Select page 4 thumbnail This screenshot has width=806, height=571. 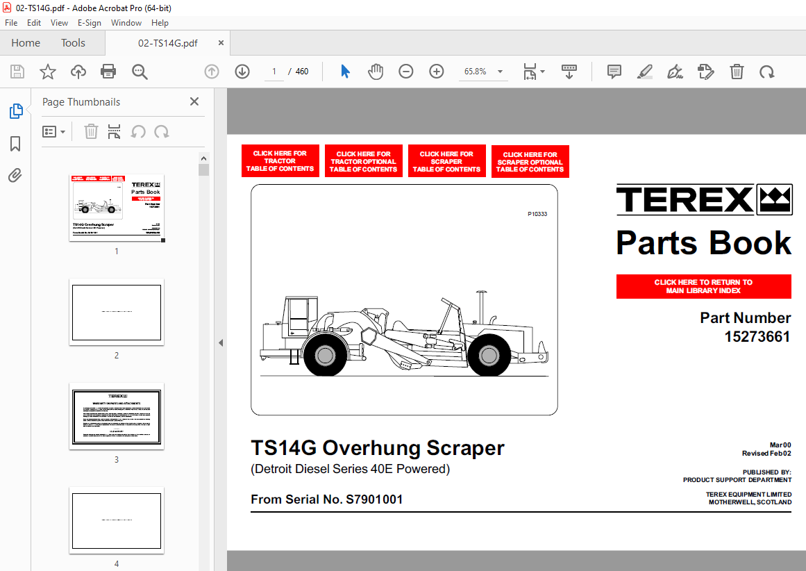coord(117,520)
